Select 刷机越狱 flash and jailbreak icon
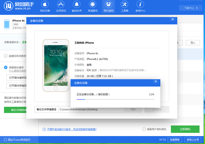205x144 pixels. point(108,6)
